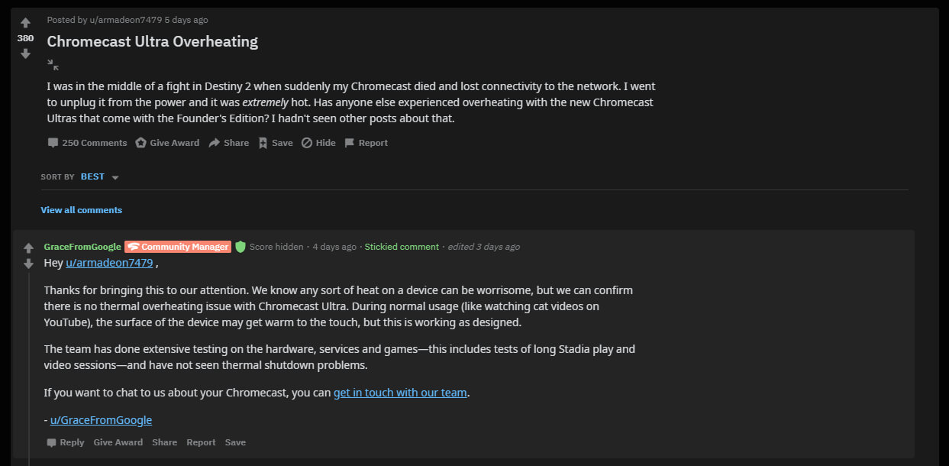The image size is (949, 466).
Task: Open GraceFromGoogle's user profile
Action: (x=82, y=247)
